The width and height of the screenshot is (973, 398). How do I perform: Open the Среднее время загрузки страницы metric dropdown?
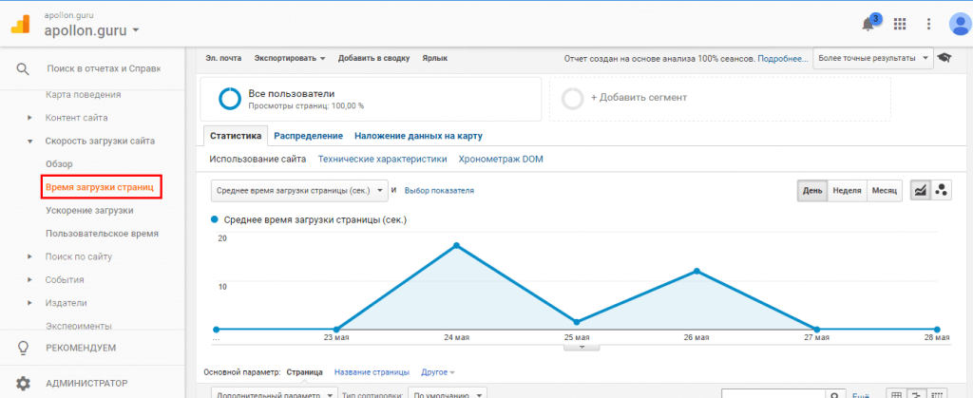coord(299,191)
